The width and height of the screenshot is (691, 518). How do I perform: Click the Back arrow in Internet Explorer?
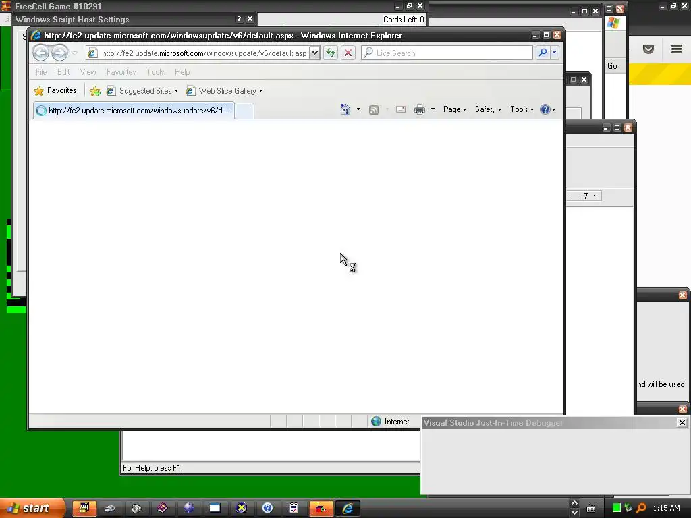point(40,53)
